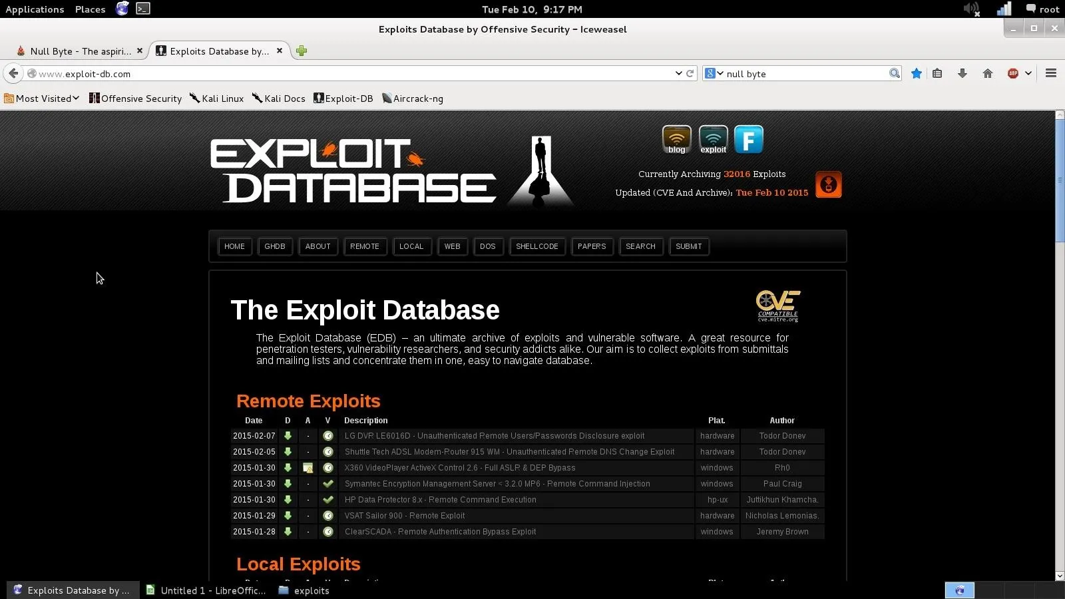Image resolution: width=1065 pixels, height=599 pixels.
Task: Toggle the volume mute icon in system tray
Action: [x=971, y=9]
